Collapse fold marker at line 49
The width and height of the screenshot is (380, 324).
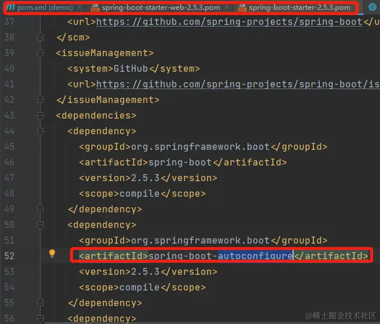click(x=40, y=209)
